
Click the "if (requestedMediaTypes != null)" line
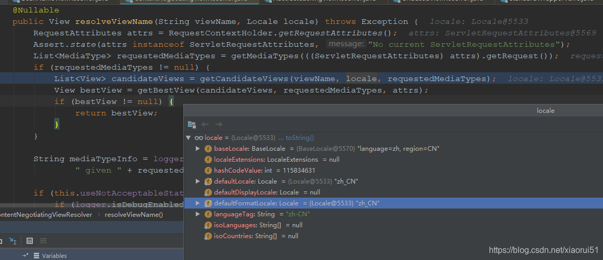(121, 67)
